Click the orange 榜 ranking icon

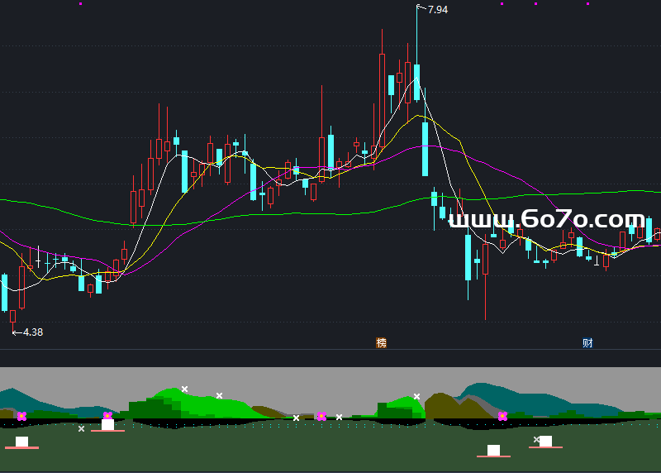coord(381,343)
